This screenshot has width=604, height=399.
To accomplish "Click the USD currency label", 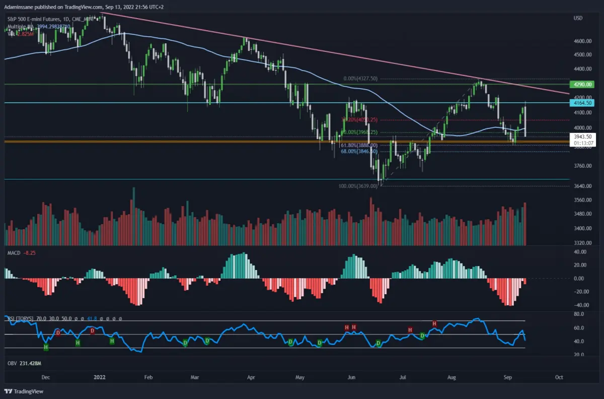I will click(578, 19).
